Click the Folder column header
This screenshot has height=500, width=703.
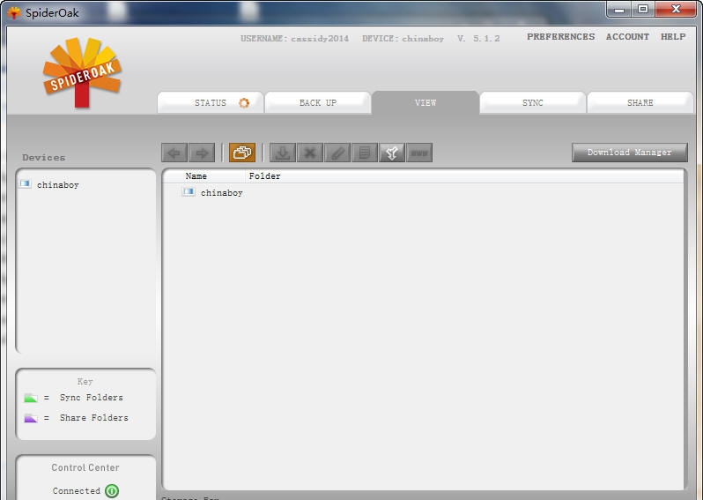pyautogui.click(x=264, y=176)
